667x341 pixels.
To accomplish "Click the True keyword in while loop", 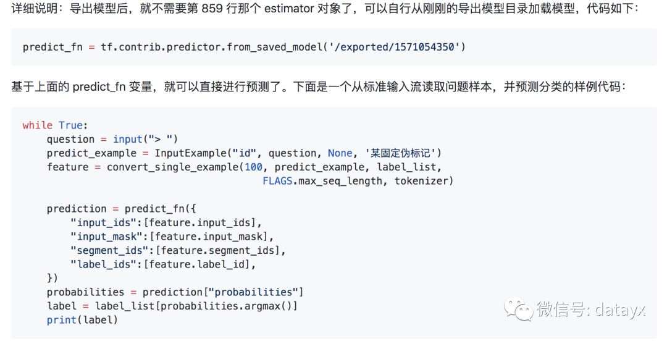I will (x=70, y=125).
